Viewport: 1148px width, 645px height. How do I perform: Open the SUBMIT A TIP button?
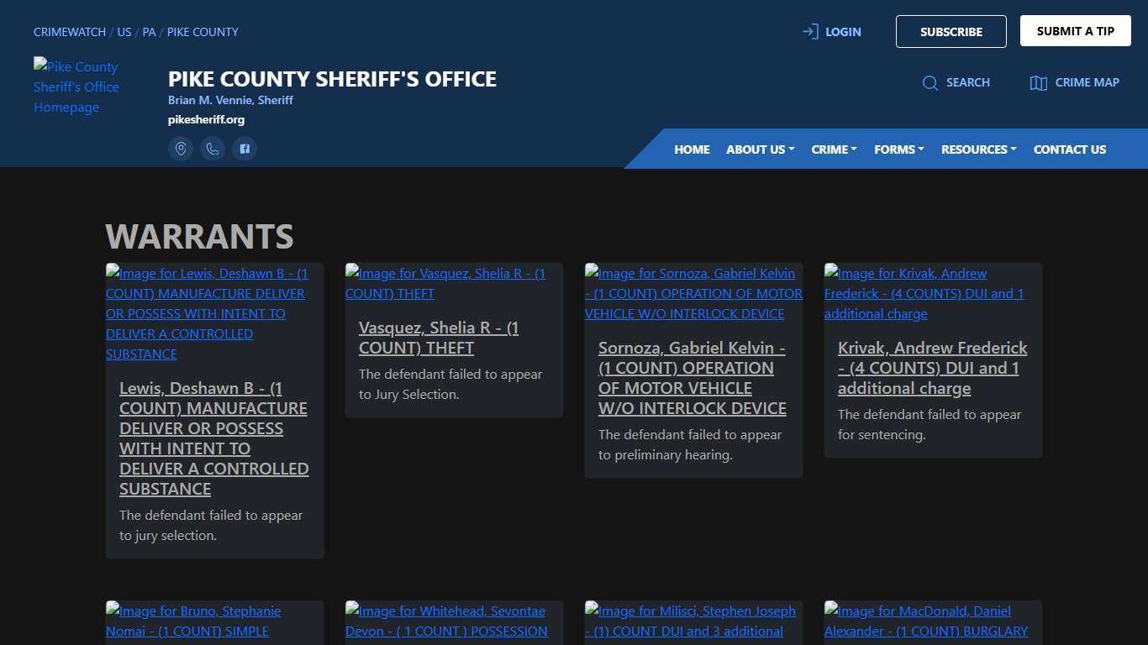pos(1075,30)
